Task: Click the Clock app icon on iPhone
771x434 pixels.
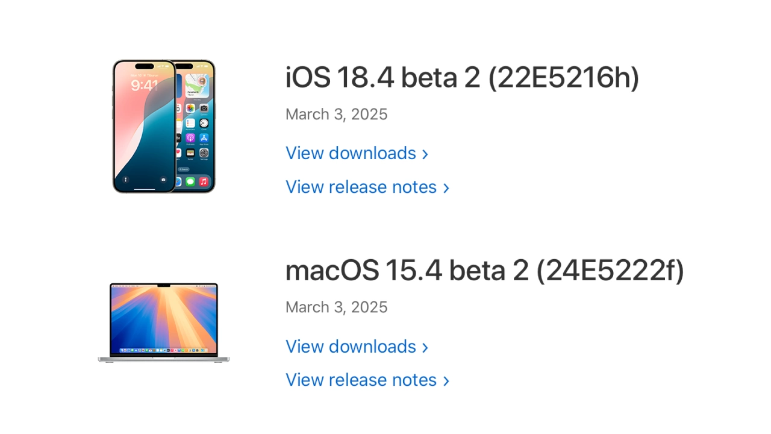Action: (204, 123)
